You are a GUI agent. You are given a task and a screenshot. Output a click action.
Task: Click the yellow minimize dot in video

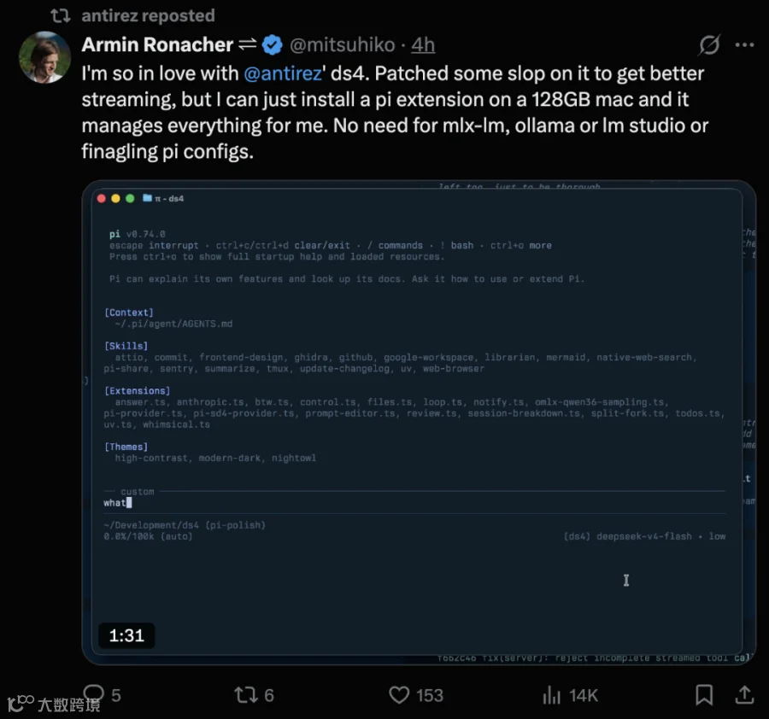pos(115,198)
